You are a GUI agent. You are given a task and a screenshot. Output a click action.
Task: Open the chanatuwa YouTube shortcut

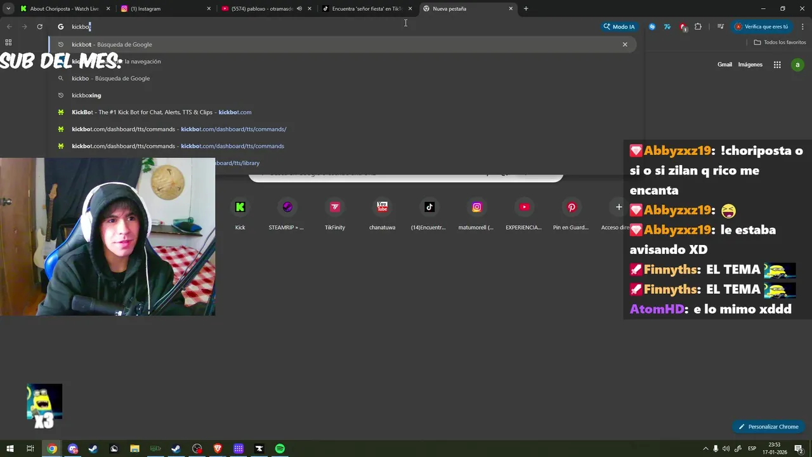coord(382,214)
